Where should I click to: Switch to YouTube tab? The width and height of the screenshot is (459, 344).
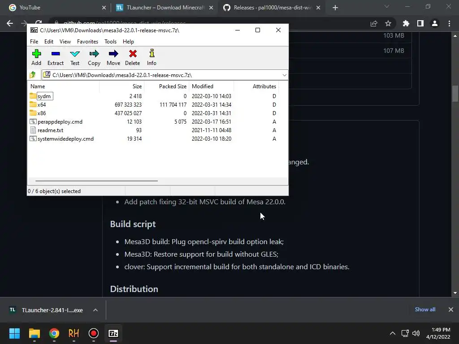56,8
